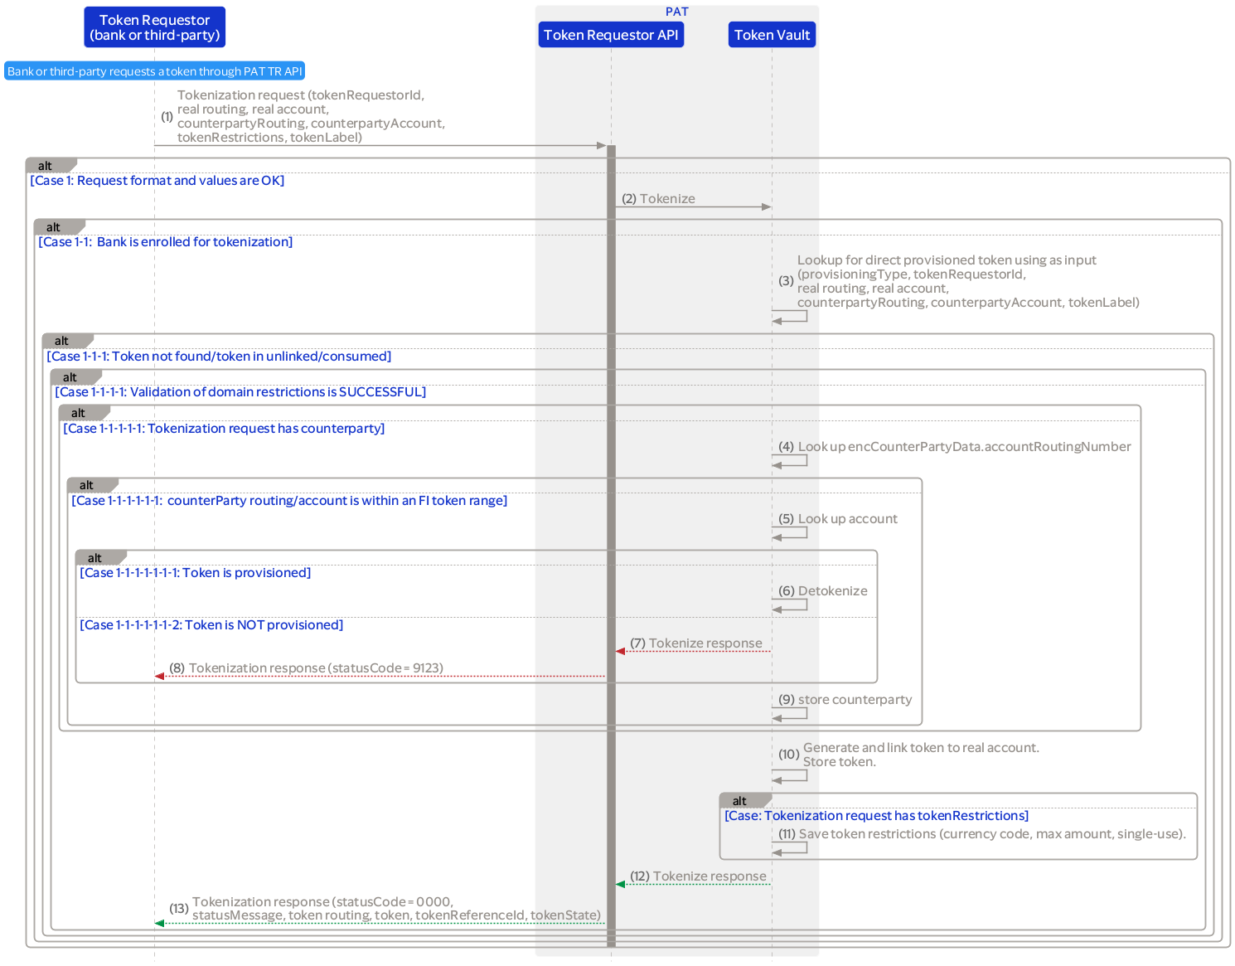
Task: Collapse the alt frame containing Token is provisioned
Action: [95, 557]
